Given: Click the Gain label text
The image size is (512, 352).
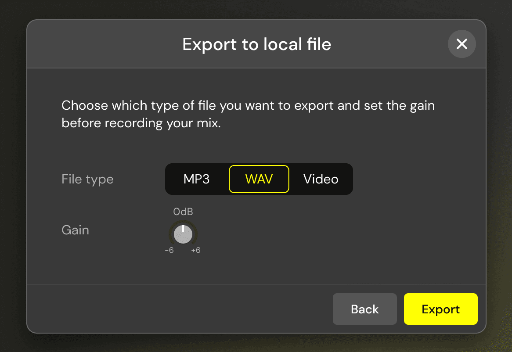Looking at the screenshot, I should [76, 230].
